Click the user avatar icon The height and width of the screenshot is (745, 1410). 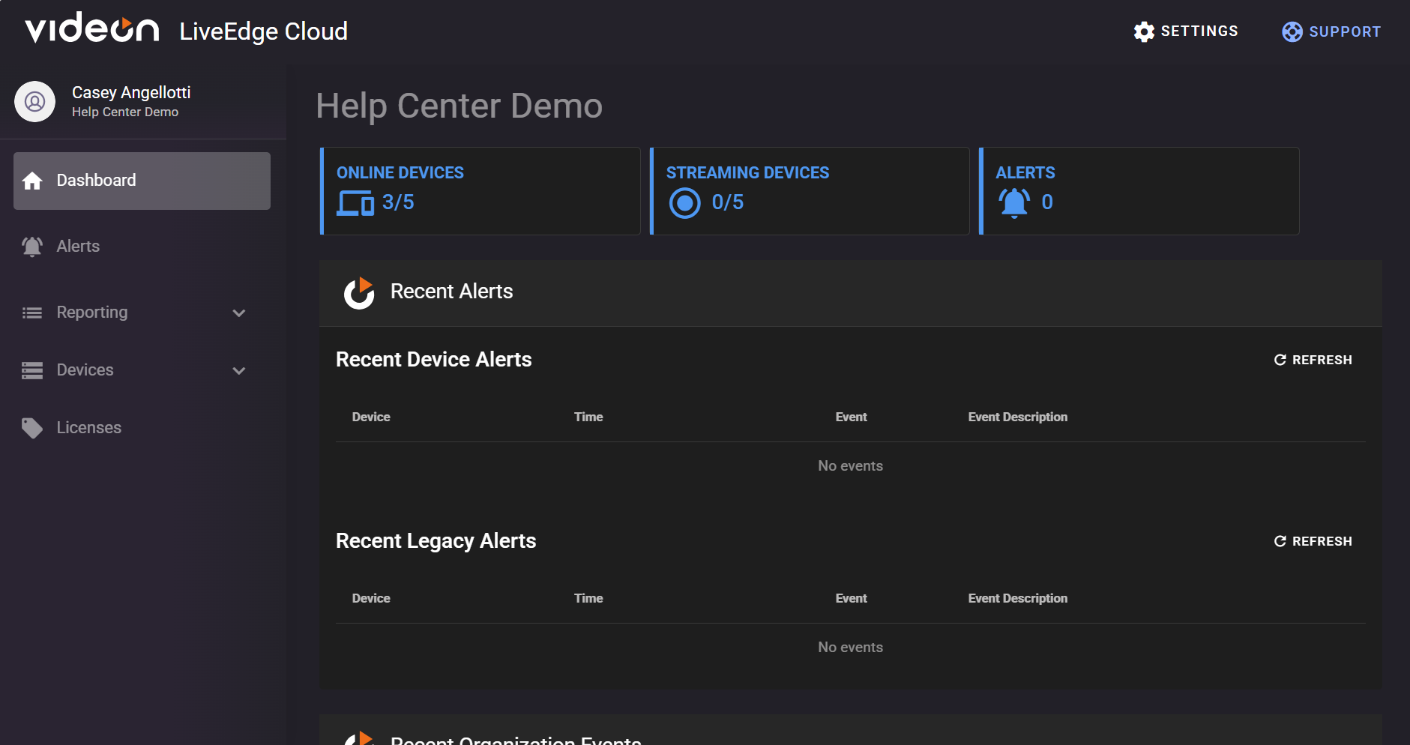[34, 101]
